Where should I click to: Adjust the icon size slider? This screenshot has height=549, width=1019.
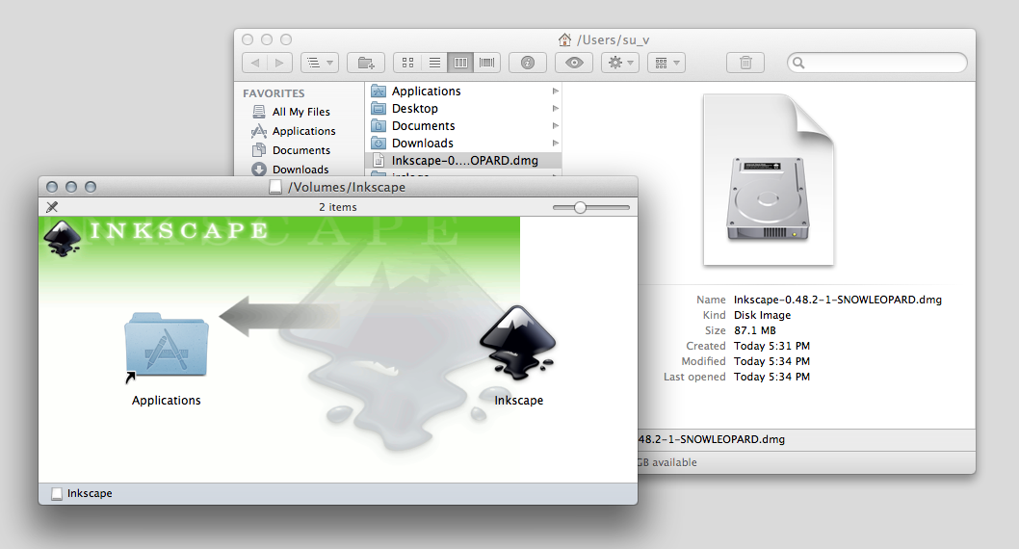point(580,207)
